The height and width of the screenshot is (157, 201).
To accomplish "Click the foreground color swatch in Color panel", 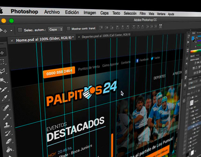I will point(193,38).
